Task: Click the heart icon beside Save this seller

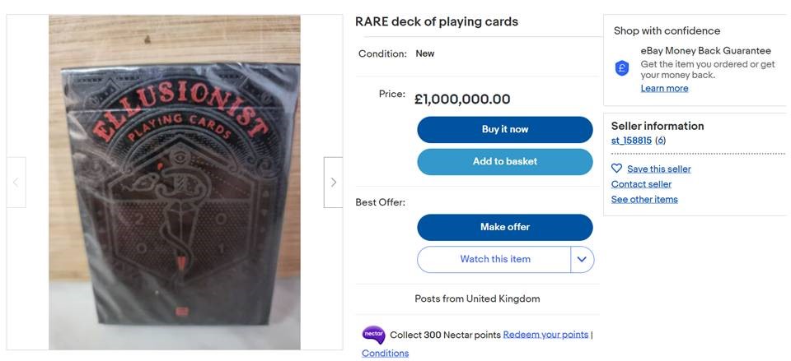Action: (x=616, y=169)
